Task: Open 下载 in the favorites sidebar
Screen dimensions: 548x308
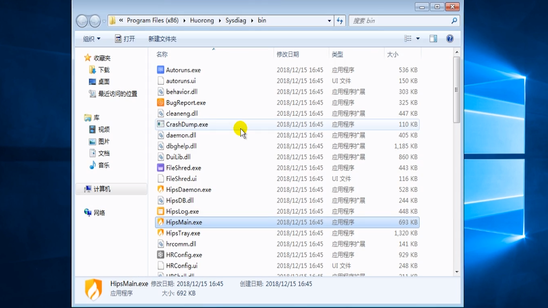Action: 99,70
